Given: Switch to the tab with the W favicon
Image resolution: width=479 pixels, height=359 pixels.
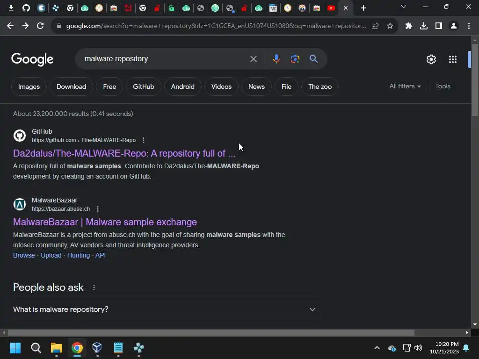Looking at the screenshot, I should click(273, 8).
